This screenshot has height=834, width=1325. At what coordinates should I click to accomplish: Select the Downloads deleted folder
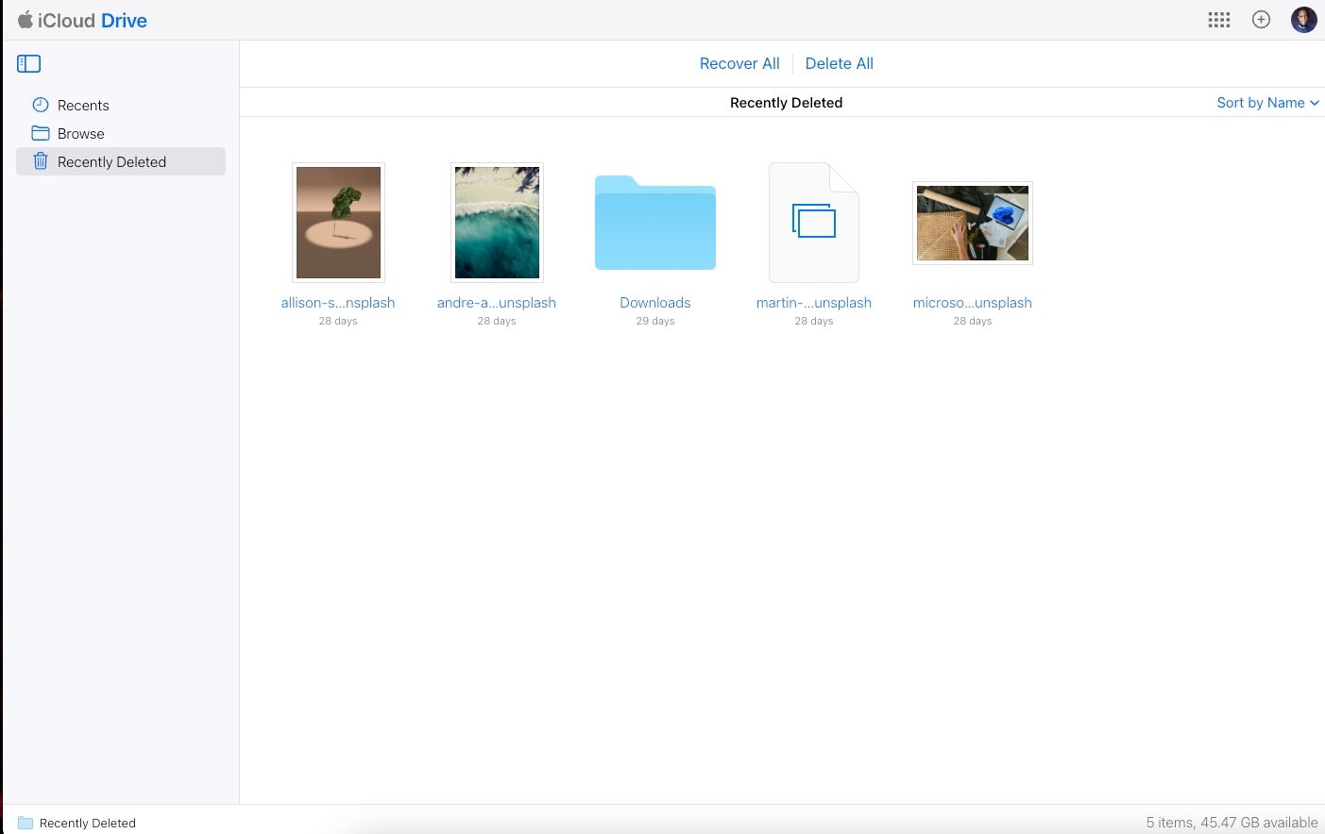(x=654, y=223)
